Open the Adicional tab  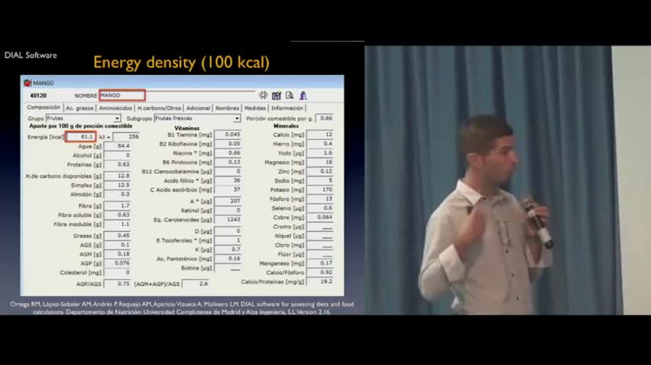pyautogui.click(x=198, y=108)
